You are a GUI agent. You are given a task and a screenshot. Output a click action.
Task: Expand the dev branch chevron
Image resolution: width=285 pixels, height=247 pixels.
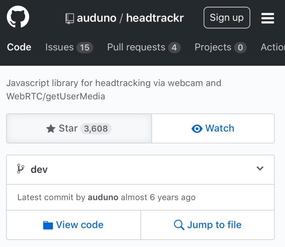point(260,169)
